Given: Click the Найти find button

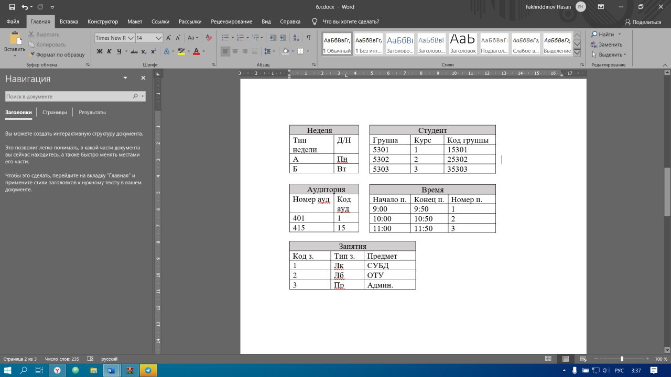Looking at the screenshot, I should (603, 34).
